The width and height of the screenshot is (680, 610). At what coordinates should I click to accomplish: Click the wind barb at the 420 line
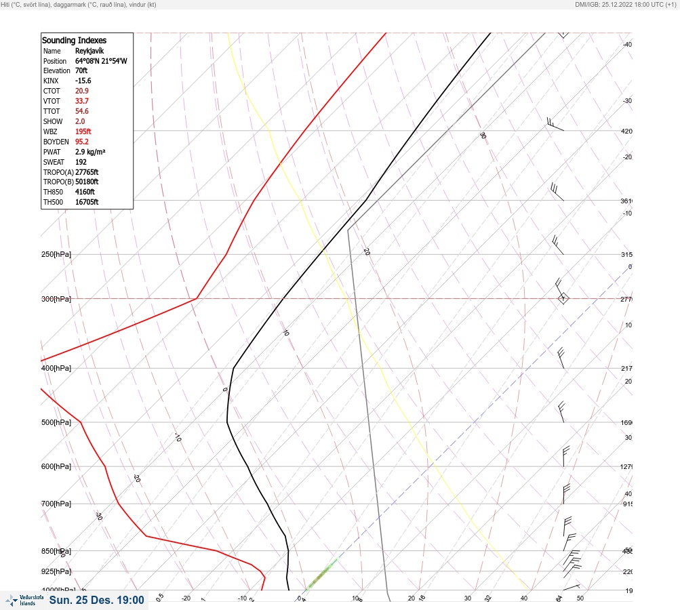[x=555, y=124]
